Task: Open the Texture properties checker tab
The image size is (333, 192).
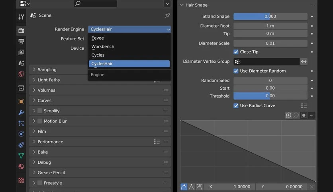Action: click(21, 180)
